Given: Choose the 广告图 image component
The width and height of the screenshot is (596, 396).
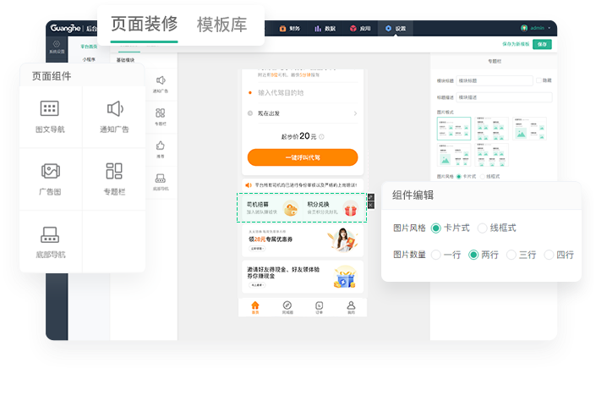Looking at the screenshot, I should (x=50, y=172).
